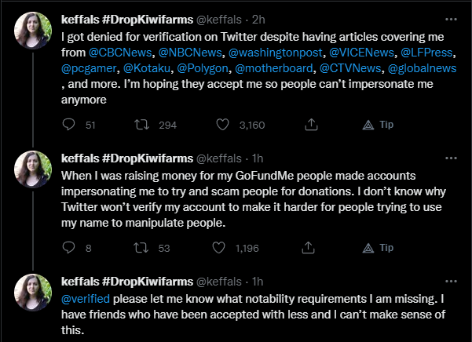Open more options on the @verified tweet
472x342 pixels.
(x=450, y=281)
